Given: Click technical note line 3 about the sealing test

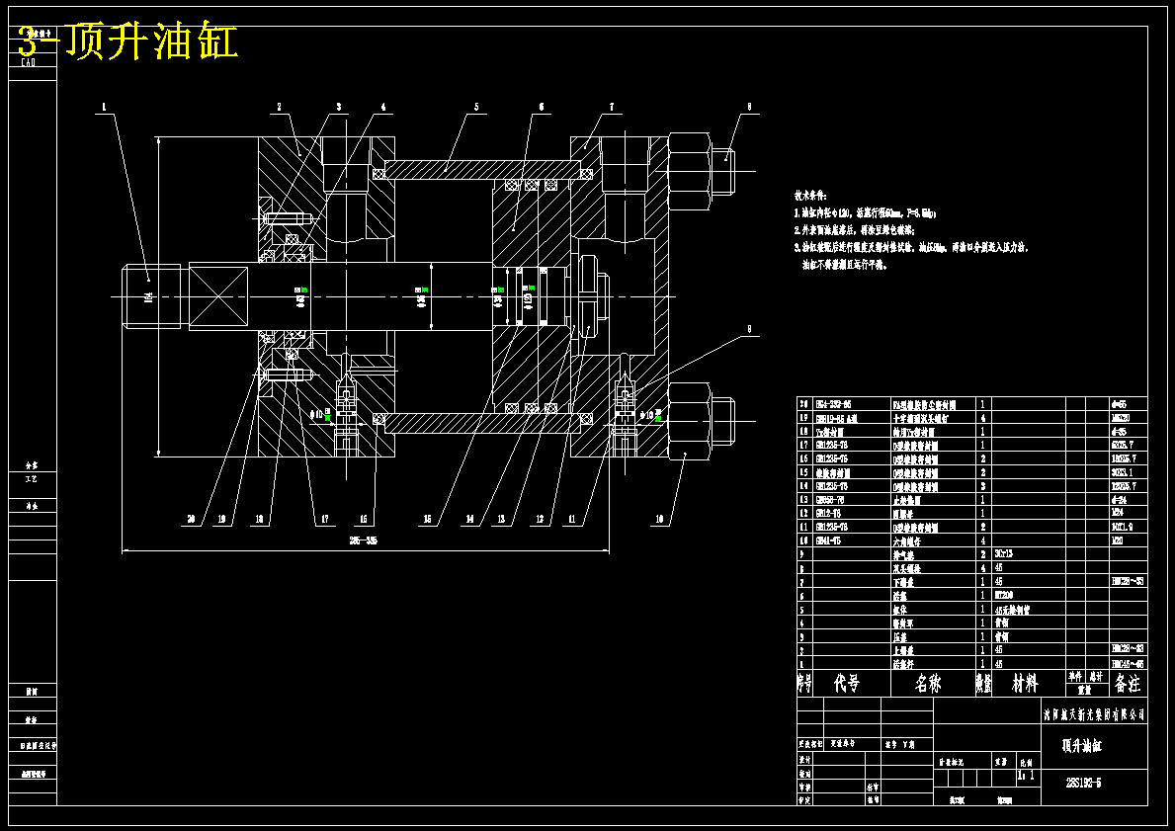Looking at the screenshot, I should pos(911,247).
